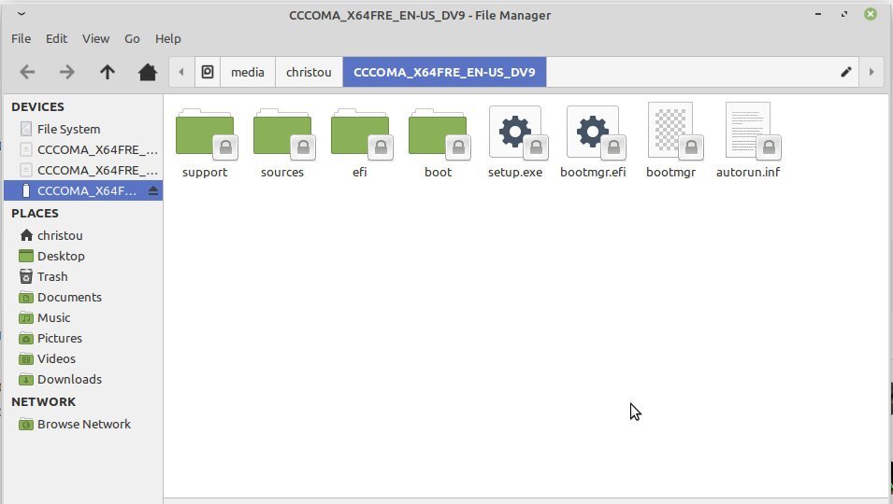
Task: Select the media path segment
Action: point(247,72)
